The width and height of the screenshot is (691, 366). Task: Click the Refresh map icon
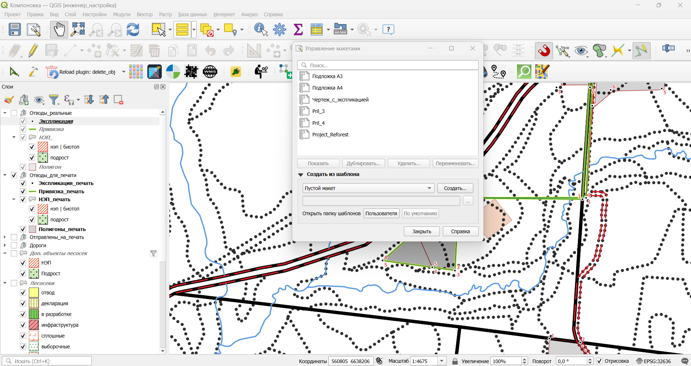click(133, 30)
